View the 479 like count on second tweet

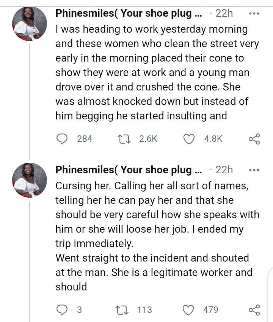coord(210,310)
